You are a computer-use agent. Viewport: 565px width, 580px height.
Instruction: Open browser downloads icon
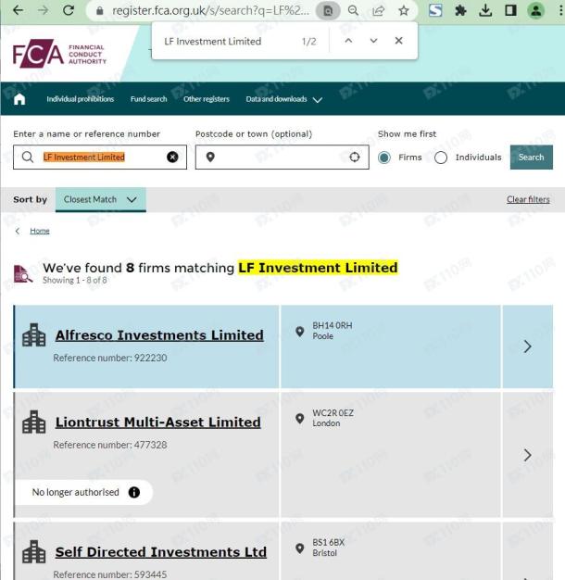(485, 10)
